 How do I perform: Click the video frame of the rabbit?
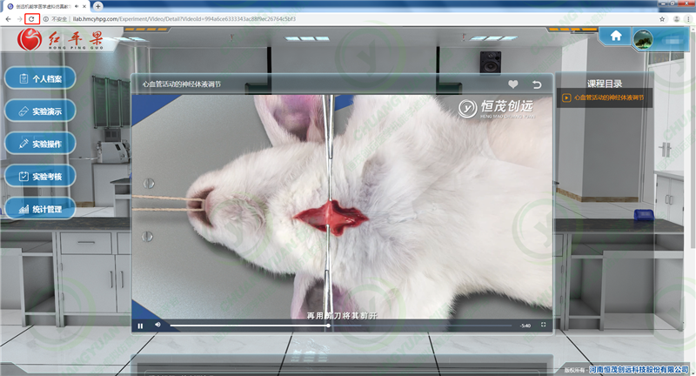point(342,206)
